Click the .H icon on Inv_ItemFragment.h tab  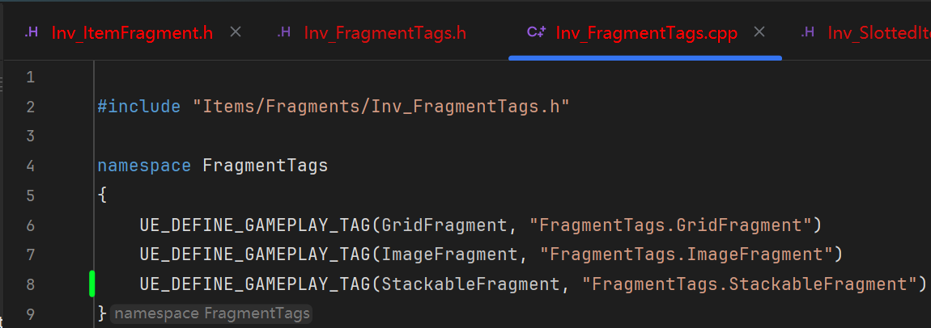tap(31, 33)
